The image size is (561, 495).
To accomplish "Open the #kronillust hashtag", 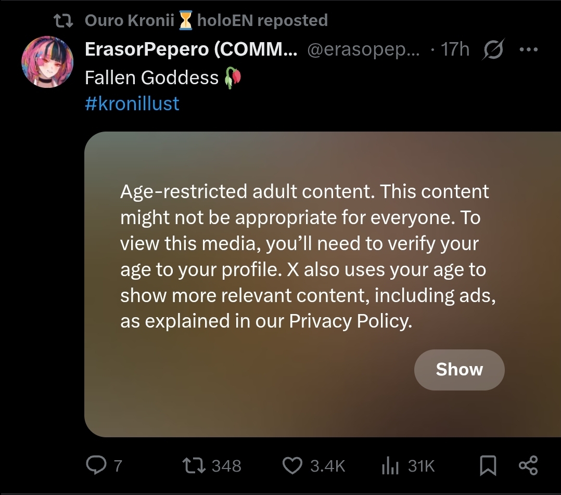I will [132, 103].
